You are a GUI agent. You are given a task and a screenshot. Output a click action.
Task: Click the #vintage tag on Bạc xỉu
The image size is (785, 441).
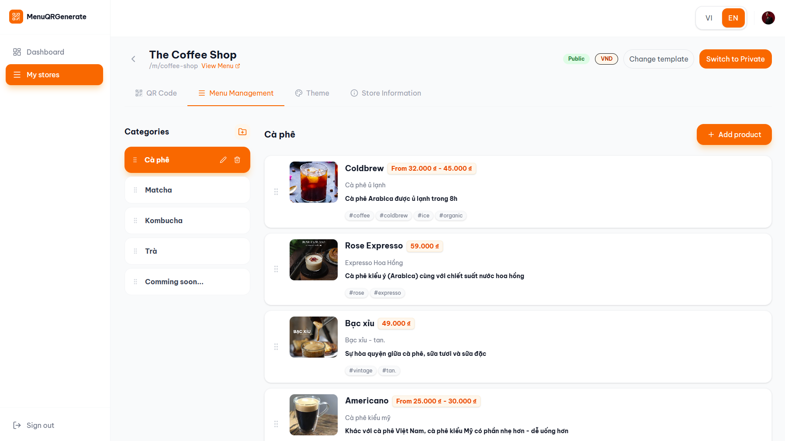point(361,371)
